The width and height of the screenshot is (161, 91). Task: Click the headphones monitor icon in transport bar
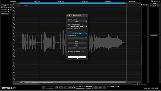click(96, 87)
